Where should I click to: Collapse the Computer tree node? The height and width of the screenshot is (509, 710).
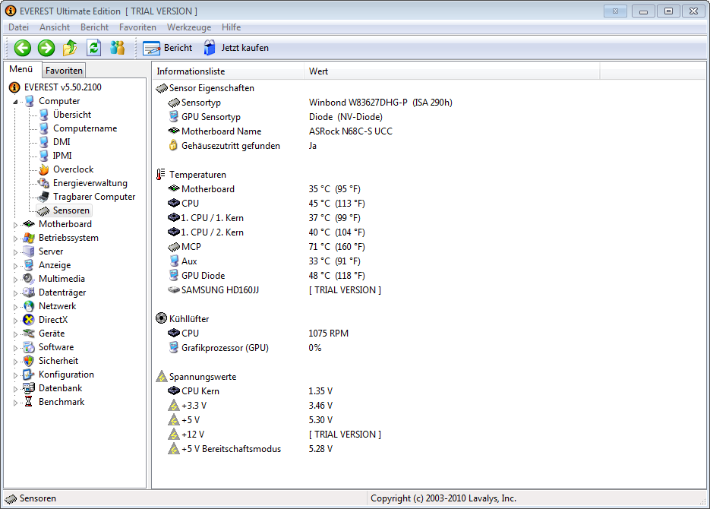15,102
